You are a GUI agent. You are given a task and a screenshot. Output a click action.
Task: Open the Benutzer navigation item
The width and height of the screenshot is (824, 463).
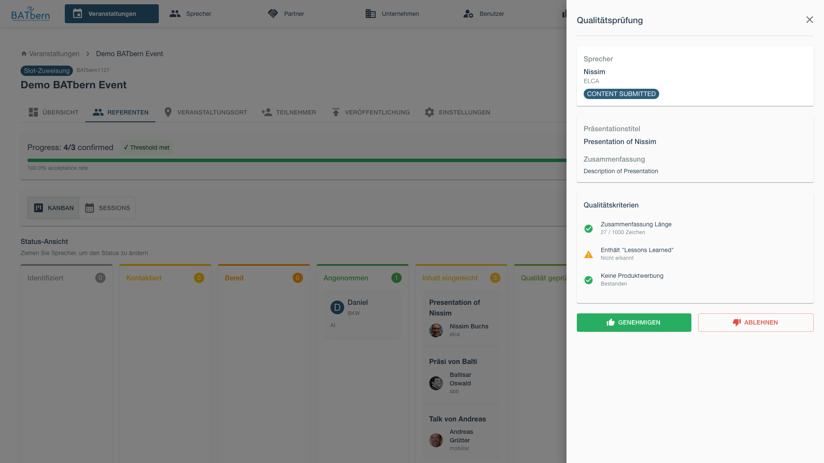(484, 14)
